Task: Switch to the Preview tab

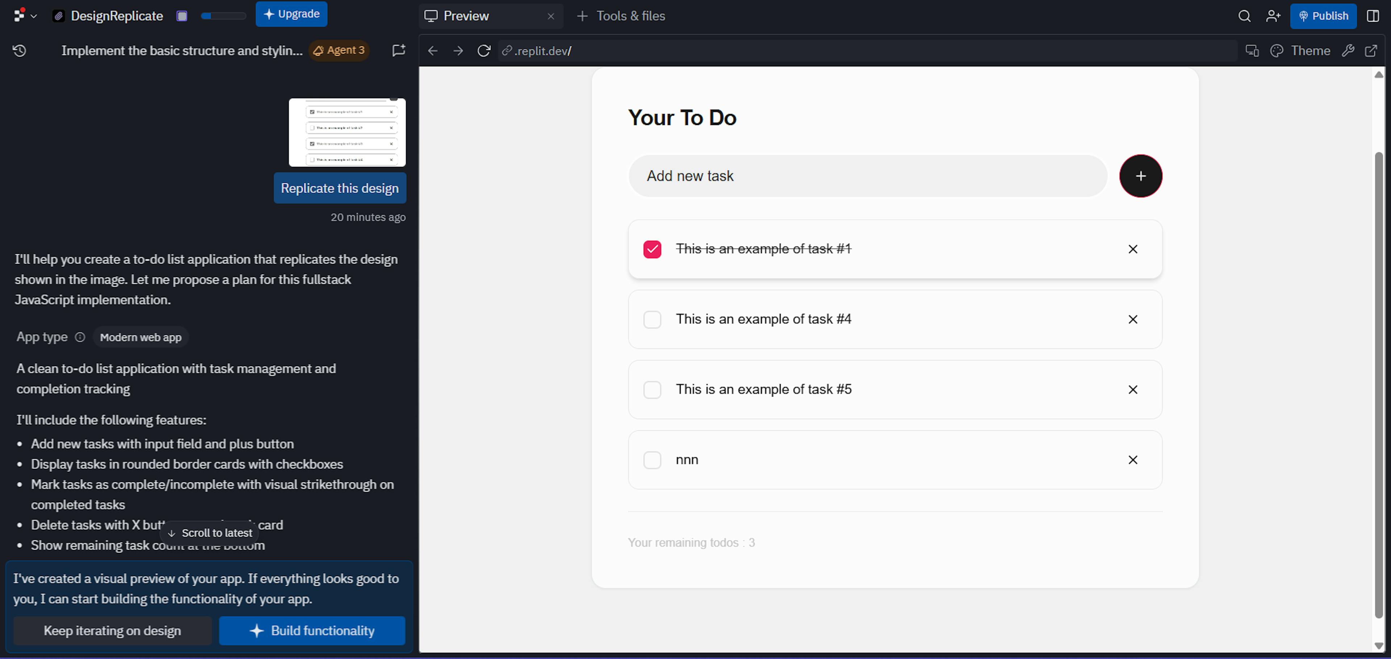Action: pyautogui.click(x=465, y=16)
